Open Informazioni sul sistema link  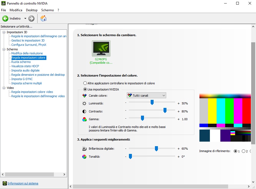(x=23, y=183)
